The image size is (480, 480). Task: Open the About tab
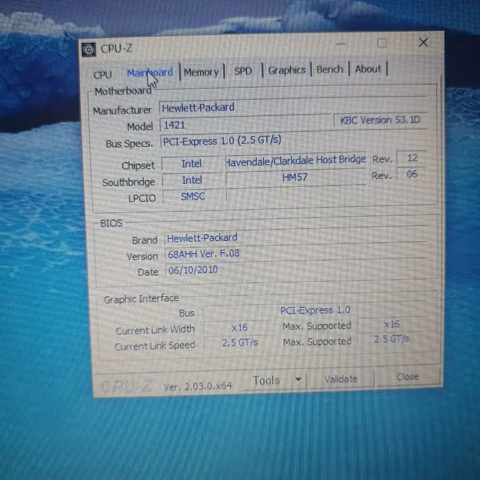click(x=368, y=69)
